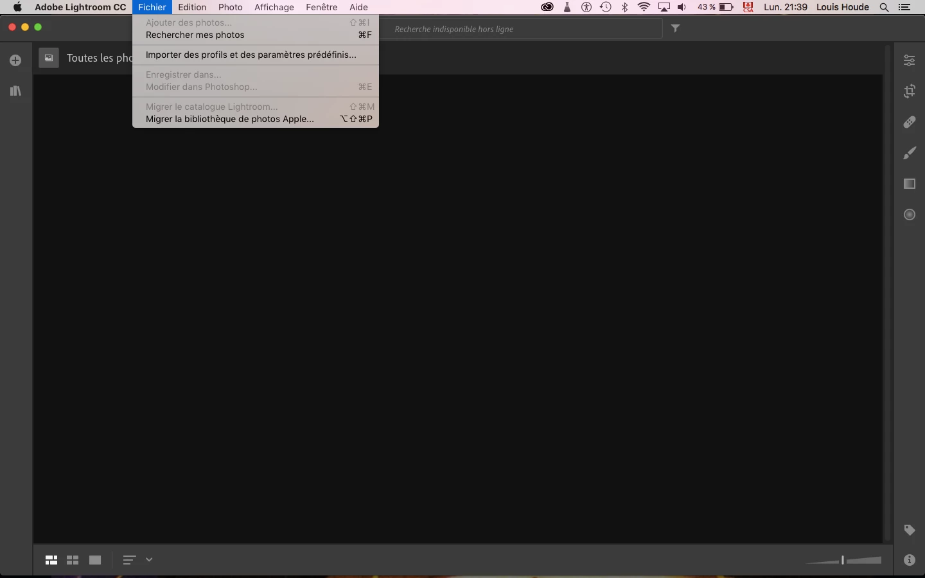This screenshot has width=925, height=578.
Task: Open the Keywords tag panel
Action: (x=910, y=530)
